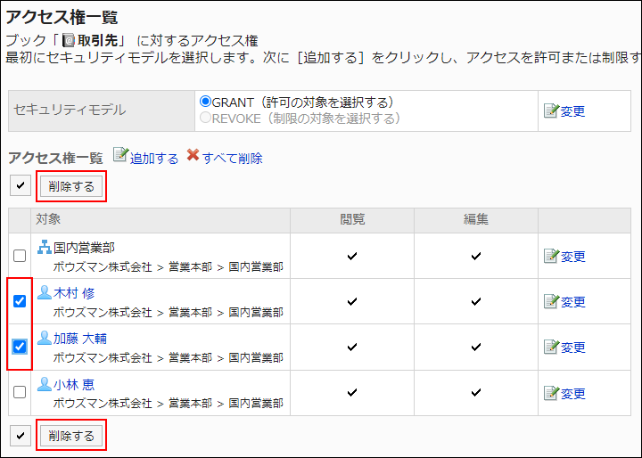Screen dimensions: 642x458
Task: Click the edit icon in the 加藤 大輔 row
Action: pos(551,348)
